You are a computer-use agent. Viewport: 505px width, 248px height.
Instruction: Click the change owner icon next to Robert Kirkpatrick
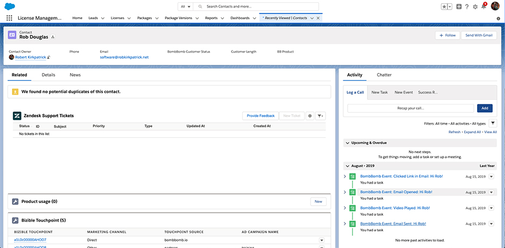49,57
